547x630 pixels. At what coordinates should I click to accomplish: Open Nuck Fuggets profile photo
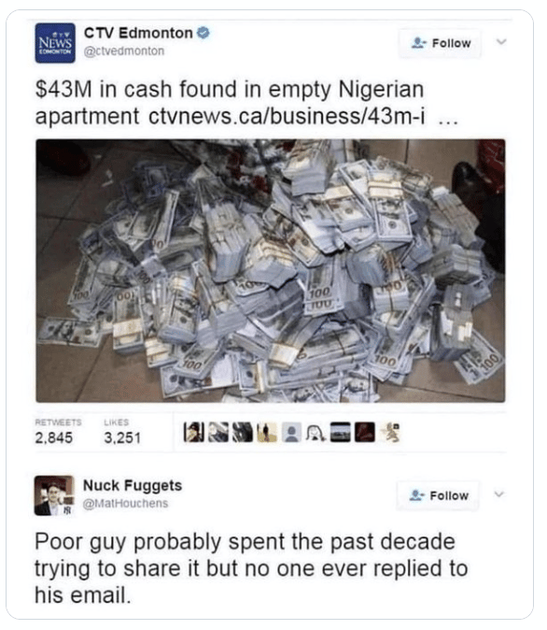(54, 495)
